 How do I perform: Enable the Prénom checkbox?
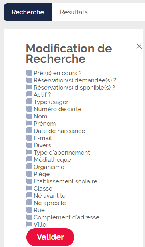29,123
